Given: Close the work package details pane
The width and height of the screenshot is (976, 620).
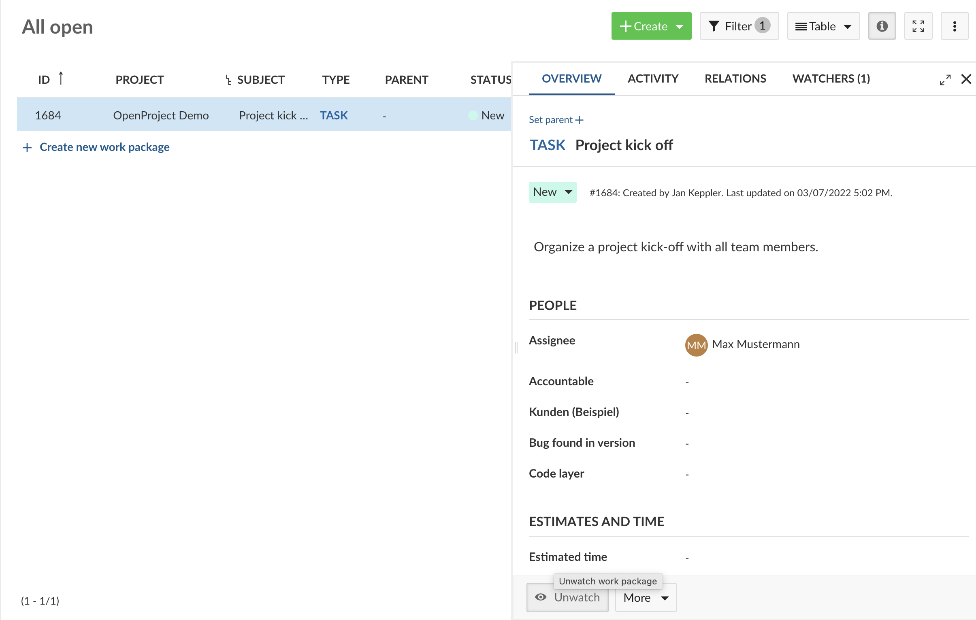Looking at the screenshot, I should 966,79.
